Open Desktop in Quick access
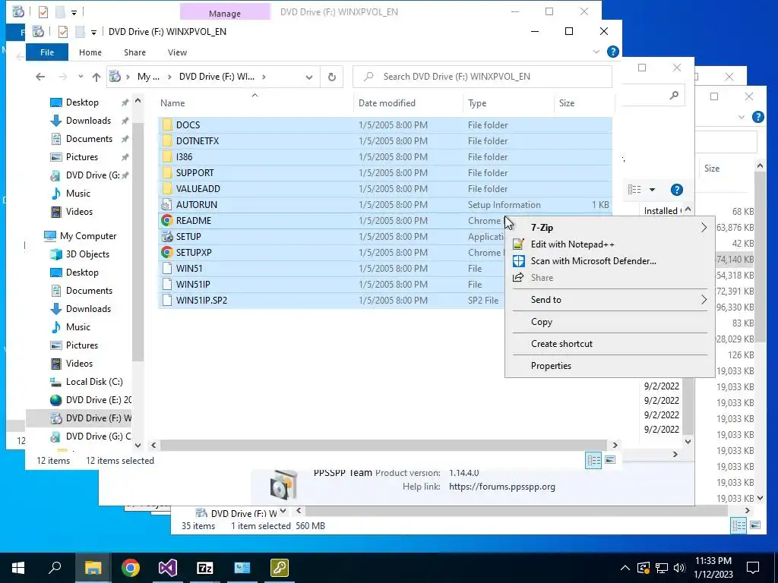 tap(82, 102)
